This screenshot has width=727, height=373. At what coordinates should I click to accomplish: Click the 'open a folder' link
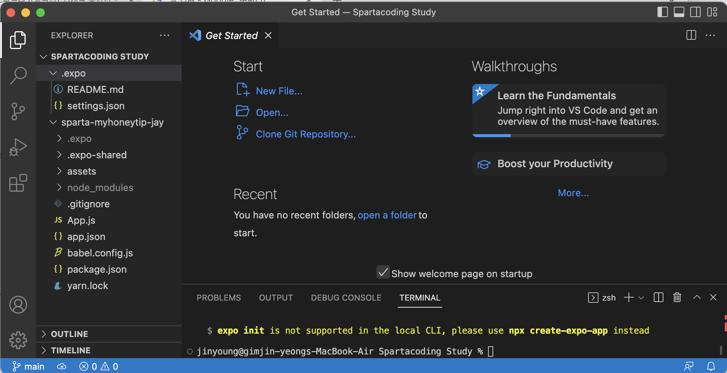387,215
